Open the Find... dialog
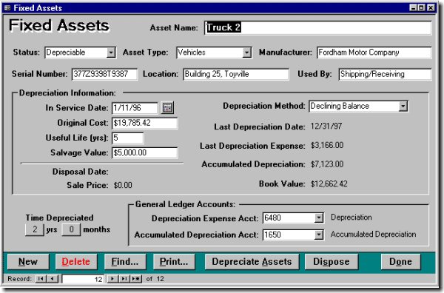The image size is (444, 293). [125, 262]
